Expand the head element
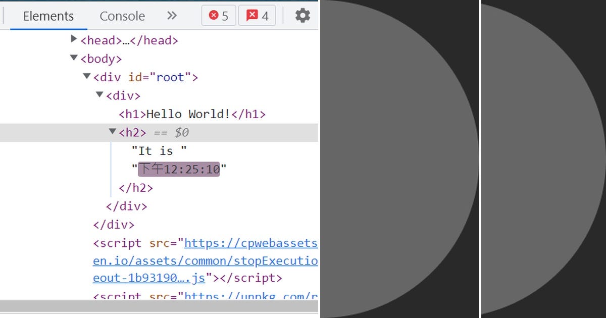 point(74,40)
